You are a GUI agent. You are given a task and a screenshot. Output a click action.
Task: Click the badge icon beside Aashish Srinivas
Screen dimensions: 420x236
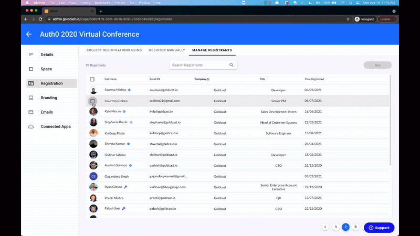[x=130, y=165]
